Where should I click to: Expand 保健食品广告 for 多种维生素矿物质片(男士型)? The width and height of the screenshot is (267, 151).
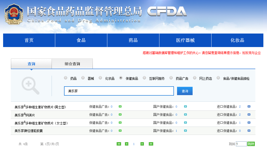[120, 106]
